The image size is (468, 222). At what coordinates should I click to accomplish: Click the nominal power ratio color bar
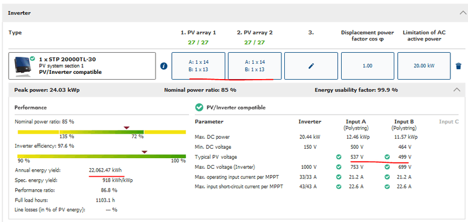(102, 132)
